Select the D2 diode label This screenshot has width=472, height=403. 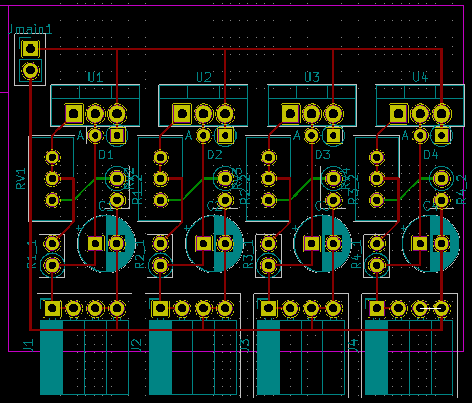215,155
